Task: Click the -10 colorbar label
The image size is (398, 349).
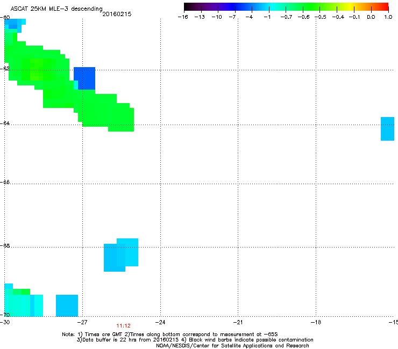Action: (x=217, y=17)
